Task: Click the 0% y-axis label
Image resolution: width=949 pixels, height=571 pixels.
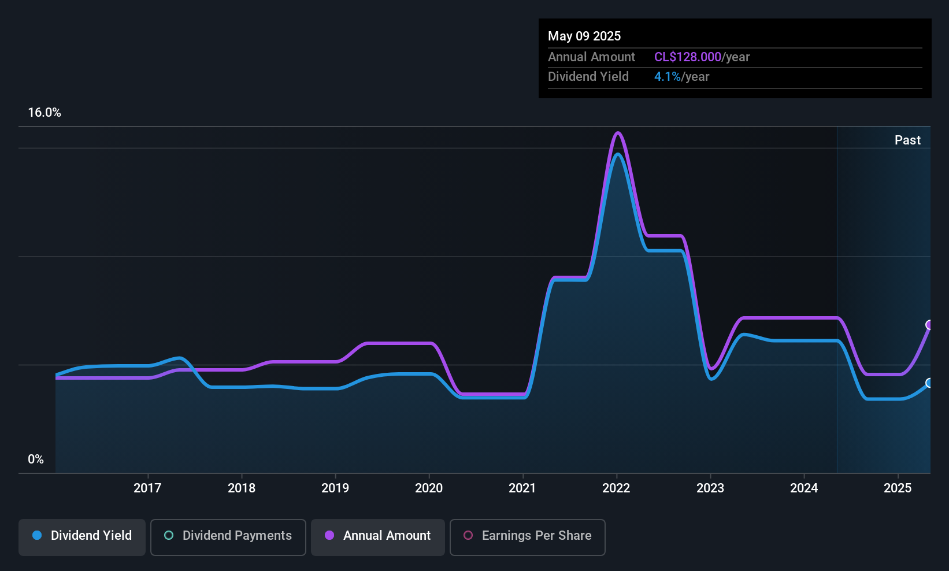Action: click(x=36, y=459)
